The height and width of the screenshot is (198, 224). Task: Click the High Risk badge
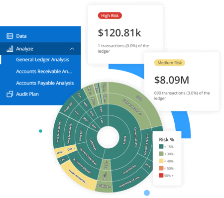click(x=110, y=15)
